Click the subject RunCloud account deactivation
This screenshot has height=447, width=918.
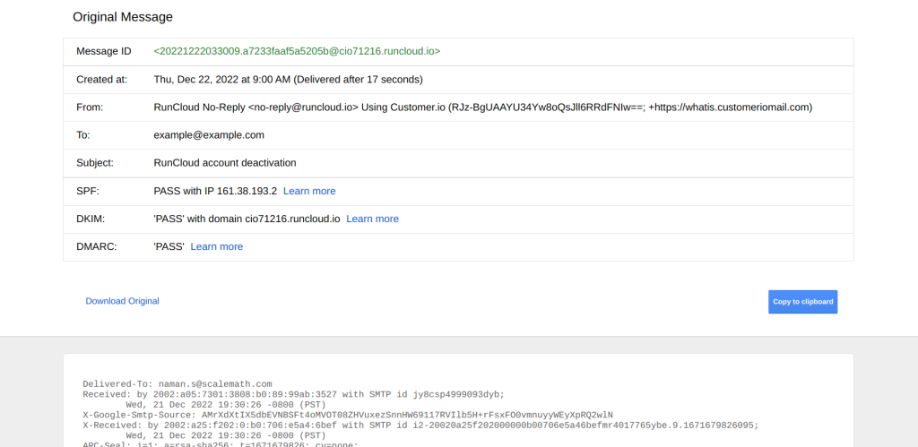[225, 163]
